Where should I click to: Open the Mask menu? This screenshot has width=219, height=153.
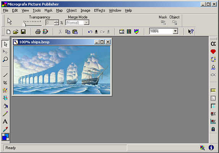[48, 10]
